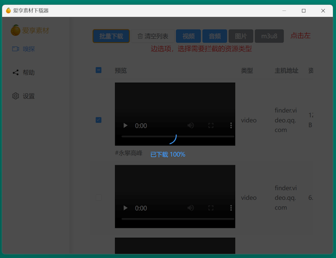Click the 批量下载 button
The width and height of the screenshot is (336, 258).
[111, 36]
